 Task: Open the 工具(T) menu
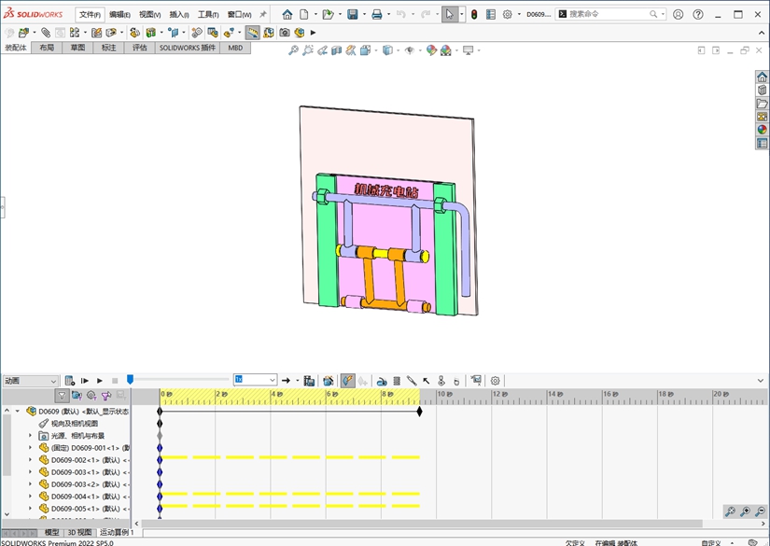click(208, 15)
